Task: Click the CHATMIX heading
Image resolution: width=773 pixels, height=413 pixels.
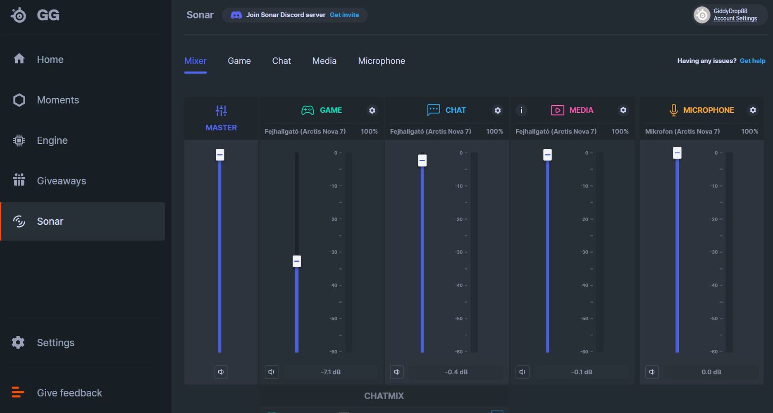Action: point(384,396)
